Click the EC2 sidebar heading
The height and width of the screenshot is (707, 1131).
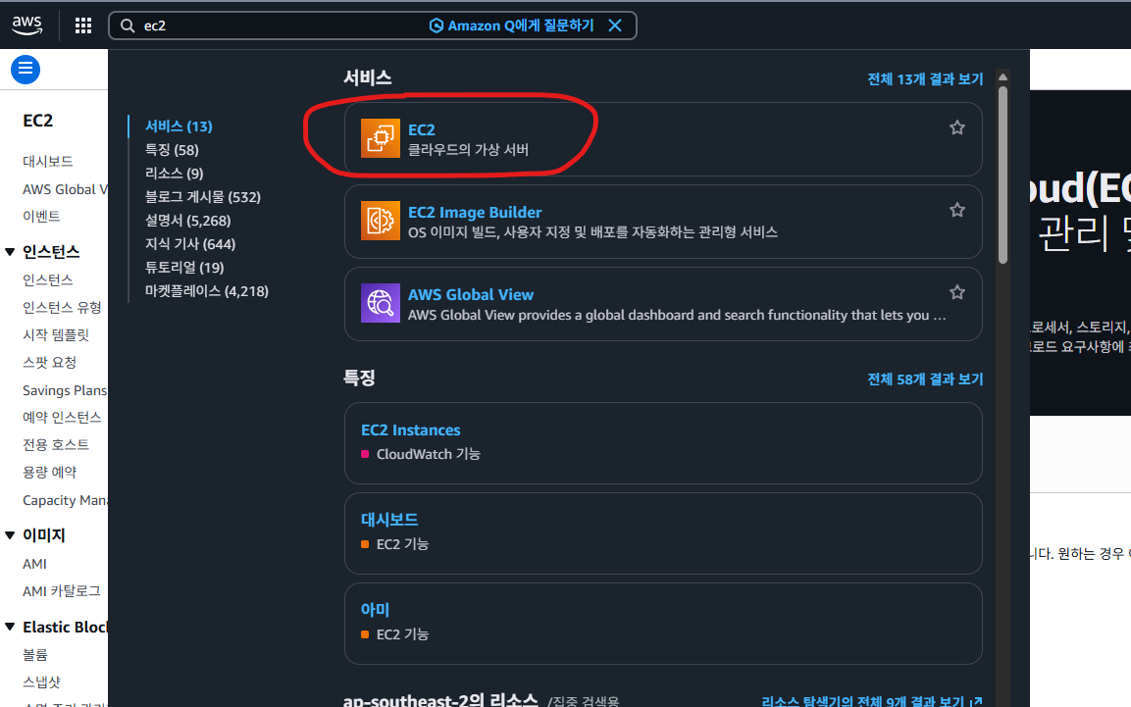[37, 121]
